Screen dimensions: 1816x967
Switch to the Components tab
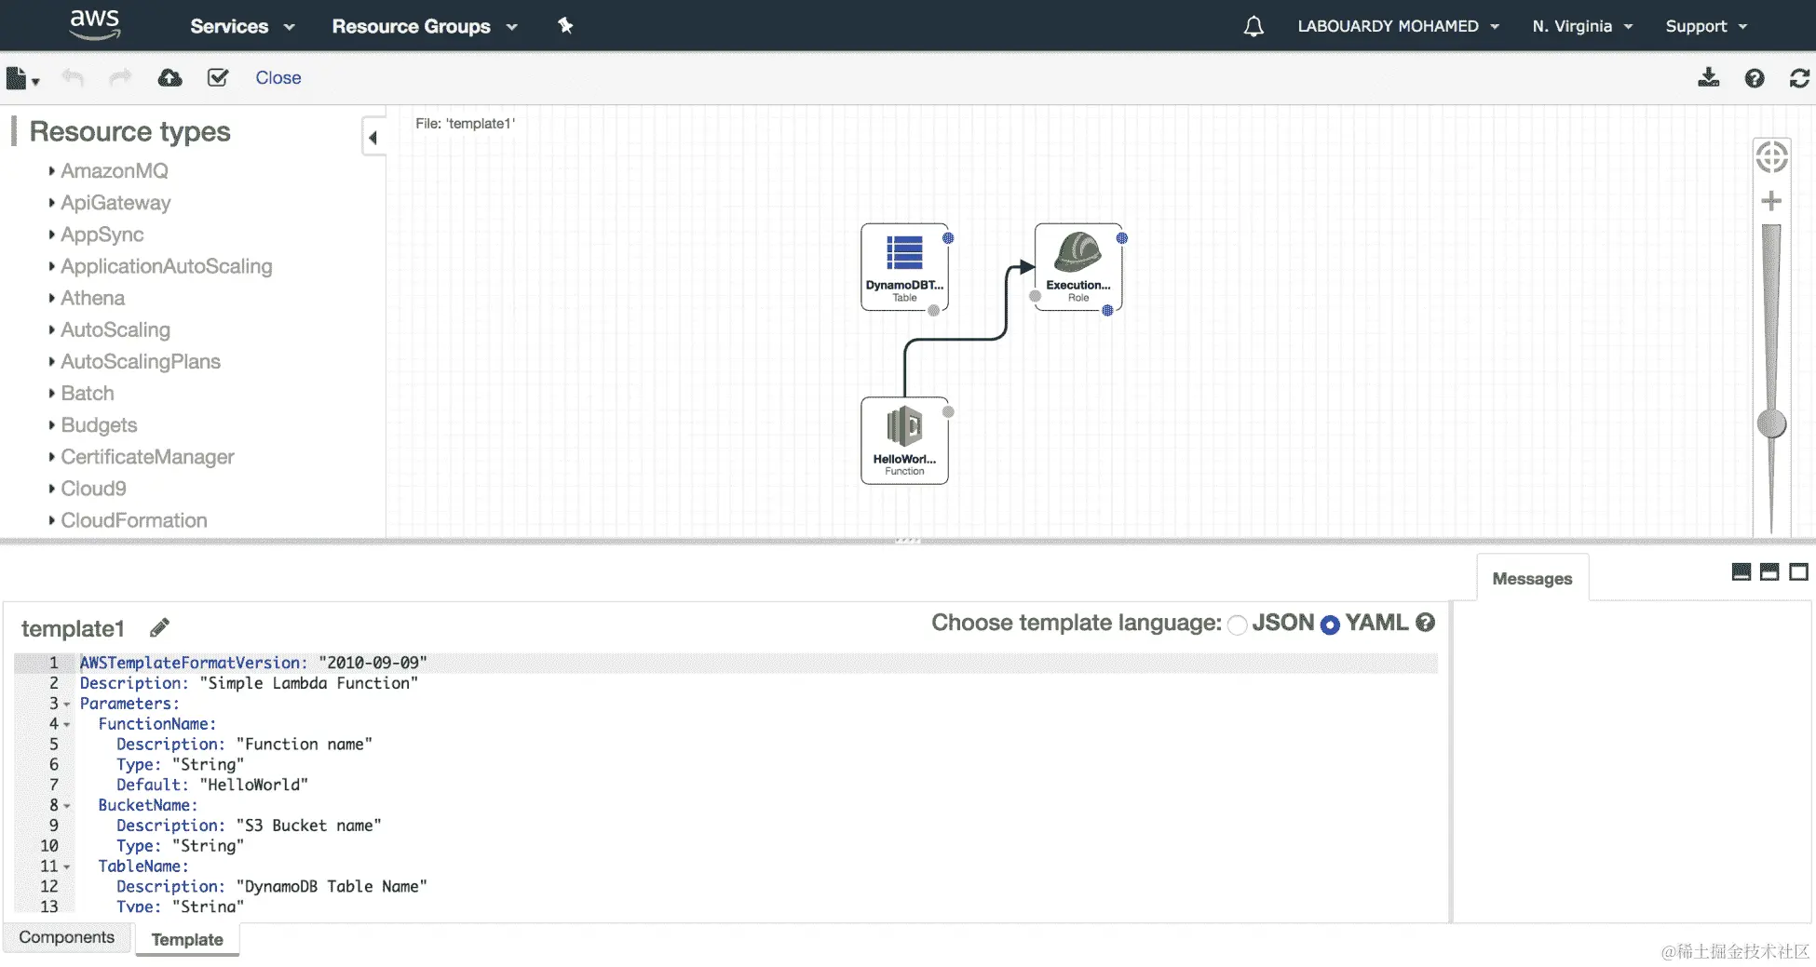coord(67,937)
